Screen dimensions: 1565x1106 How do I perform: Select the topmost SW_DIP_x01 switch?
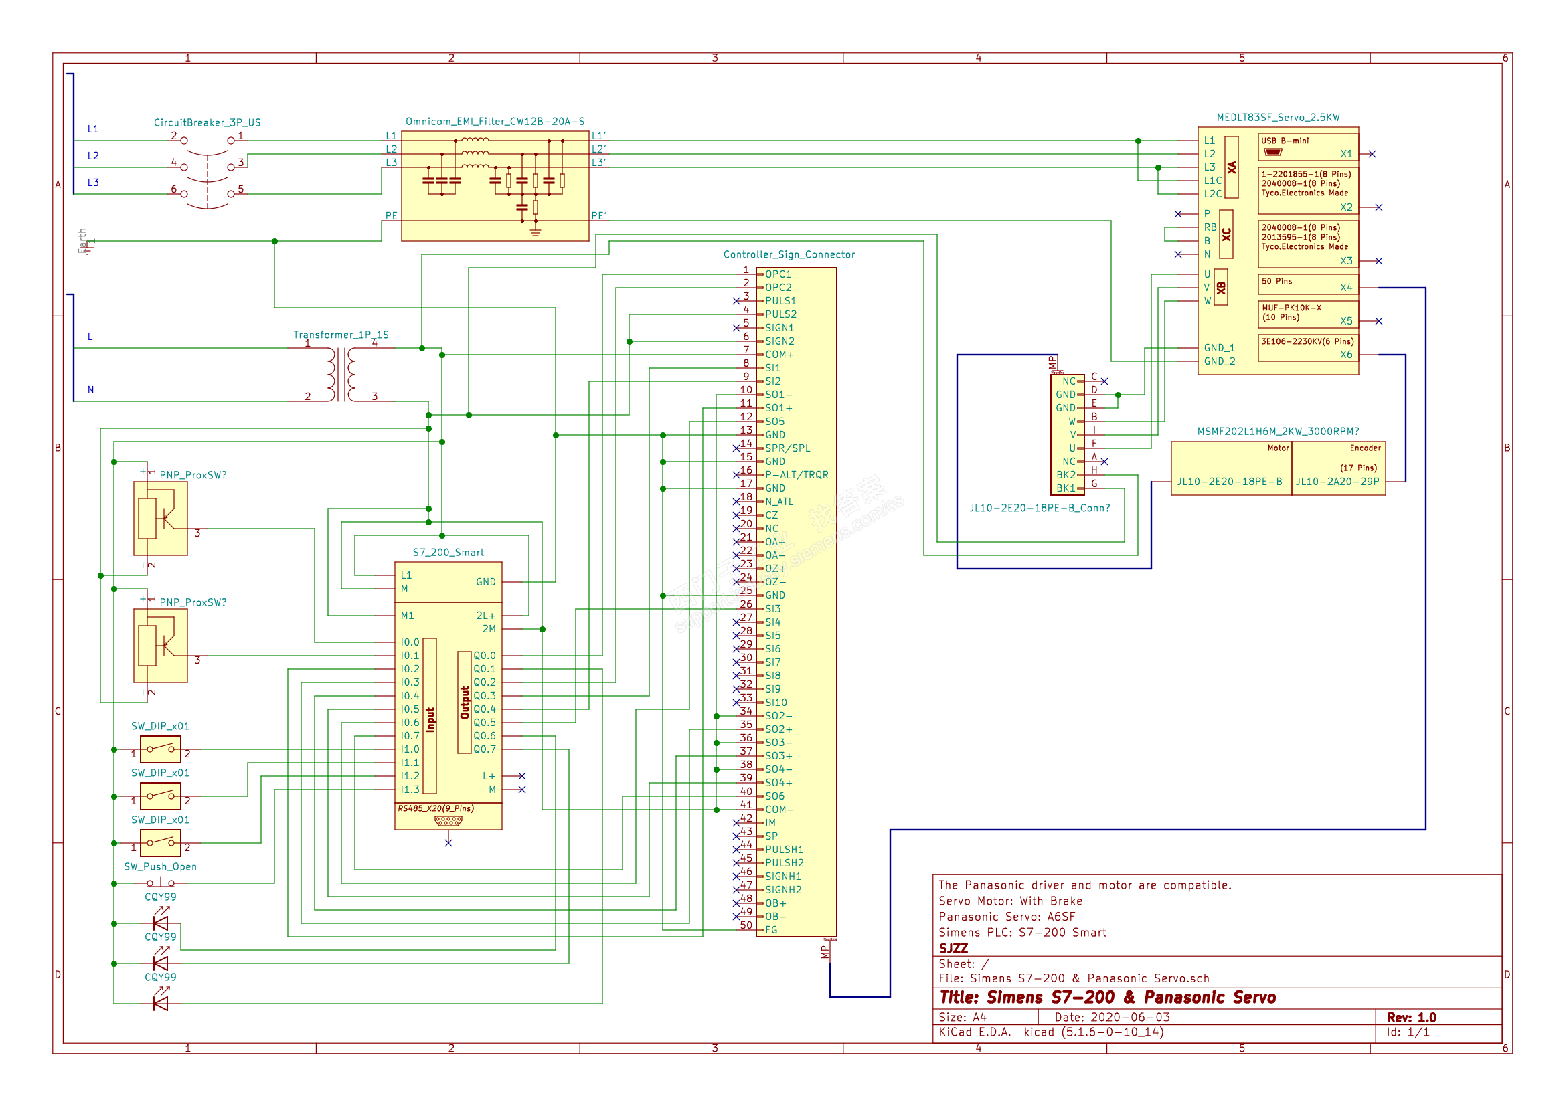point(160,749)
